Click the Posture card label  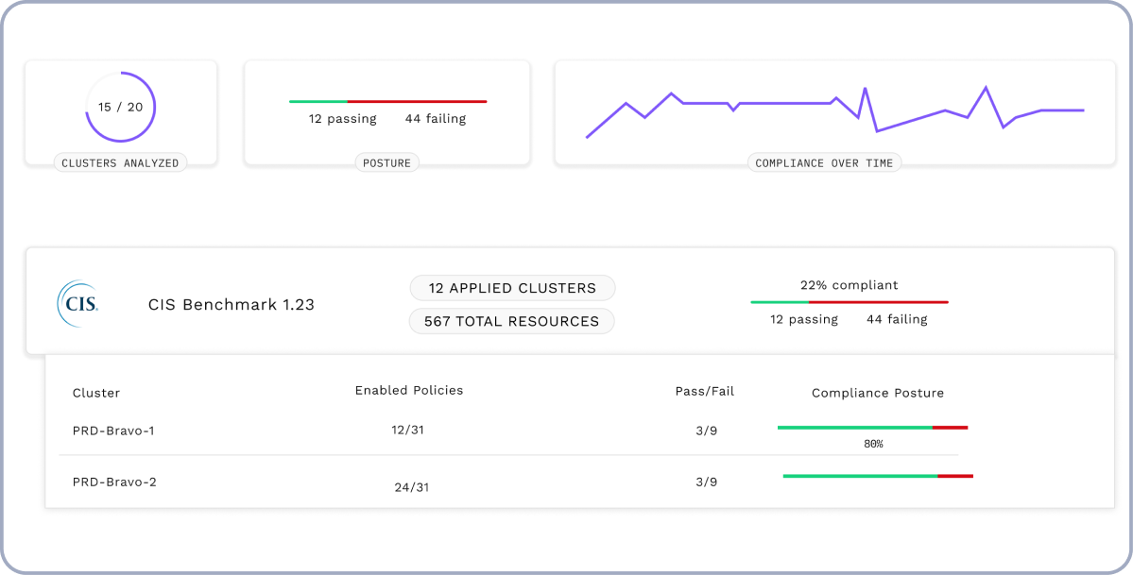(x=387, y=163)
